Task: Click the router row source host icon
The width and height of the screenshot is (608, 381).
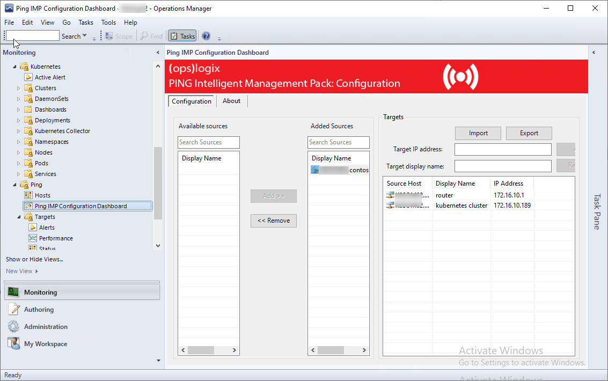Action: (x=390, y=195)
